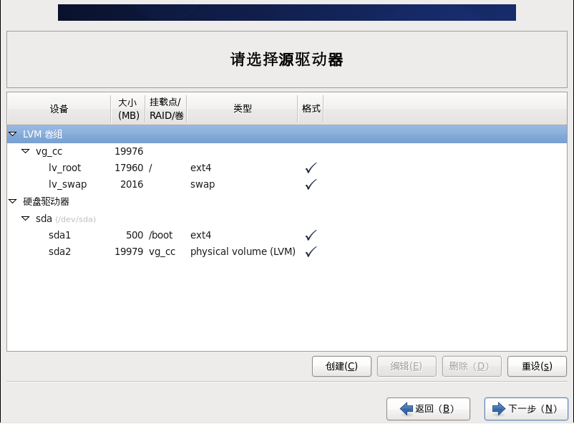Select the vg_cc volume group row
The image size is (574, 424).
[287, 151]
